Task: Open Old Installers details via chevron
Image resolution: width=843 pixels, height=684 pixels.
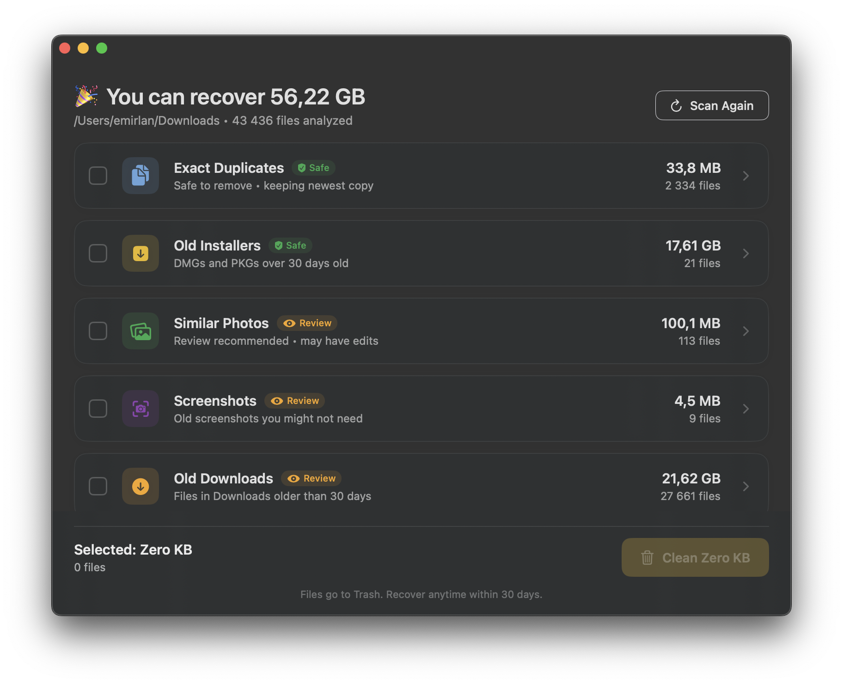Action: point(746,253)
